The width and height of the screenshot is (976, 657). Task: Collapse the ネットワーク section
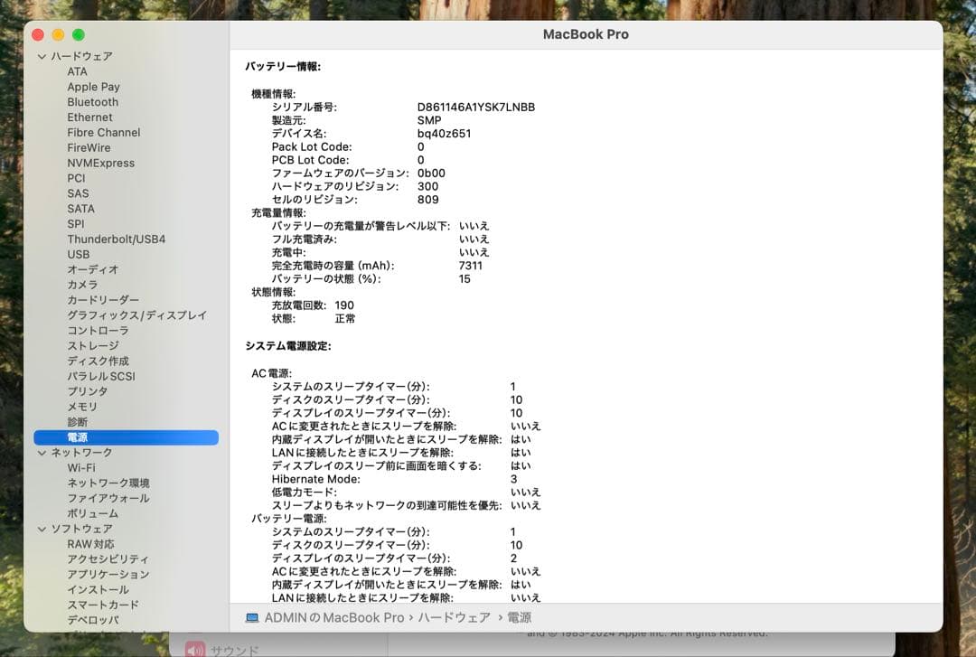[42, 452]
